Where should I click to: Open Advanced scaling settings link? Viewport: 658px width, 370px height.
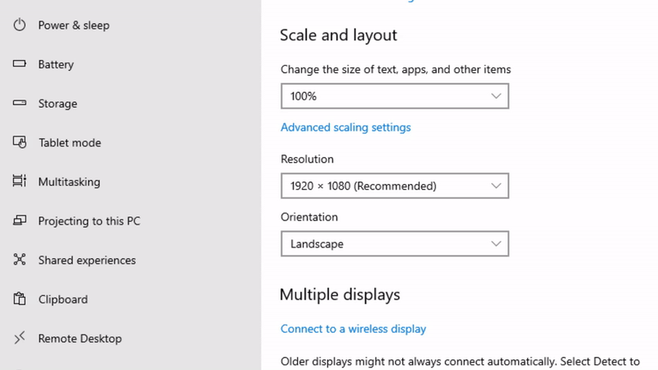(x=345, y=127)
